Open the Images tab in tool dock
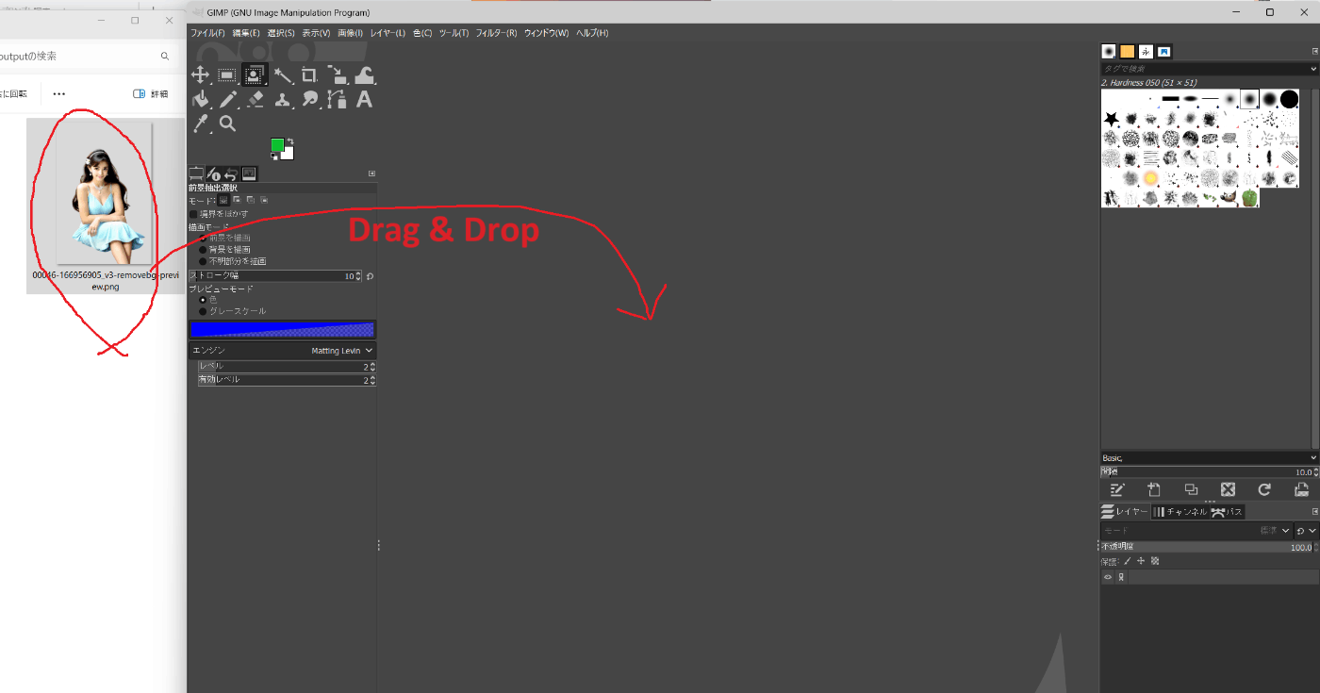The height and width of the screenshot is (693, 1320). (x=249, y=173)
